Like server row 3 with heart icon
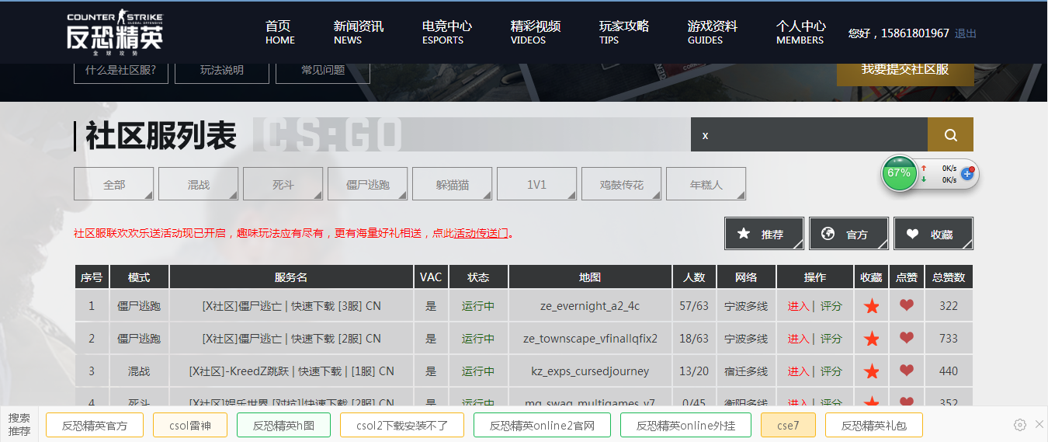The image size is (1048, 442). click(x=906, y=371)
